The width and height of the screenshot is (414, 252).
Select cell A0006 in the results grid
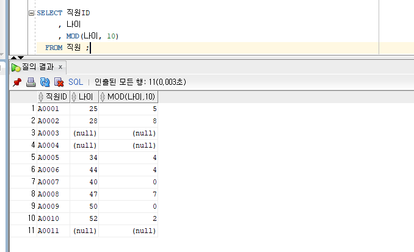pyautogui.click(x=53, y=170)
